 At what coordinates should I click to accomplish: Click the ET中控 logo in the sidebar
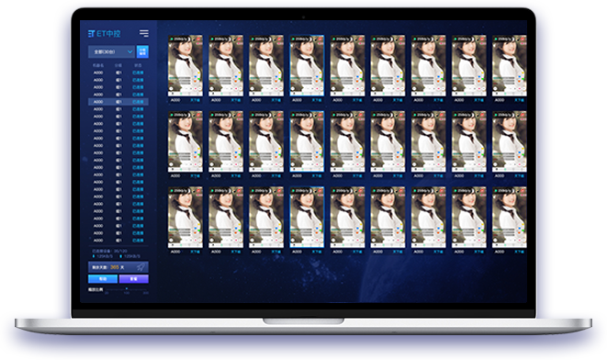pyautogui.click(x=104, y=34)
